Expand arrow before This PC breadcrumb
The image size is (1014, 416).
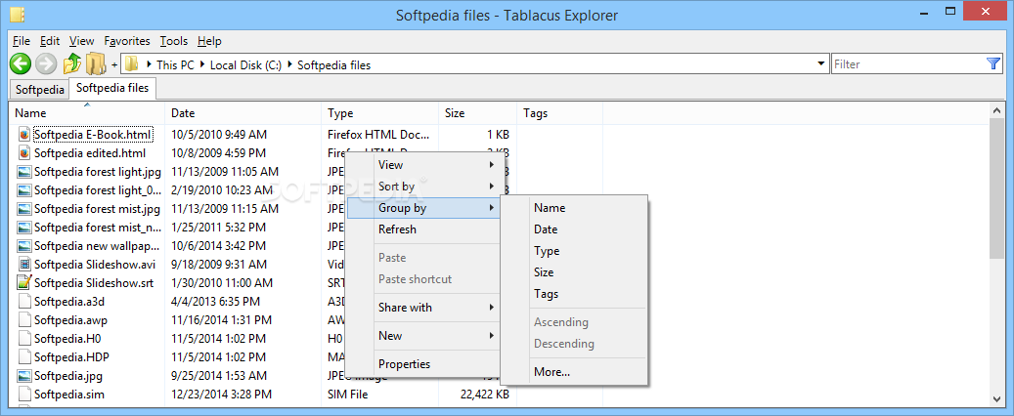150,64
